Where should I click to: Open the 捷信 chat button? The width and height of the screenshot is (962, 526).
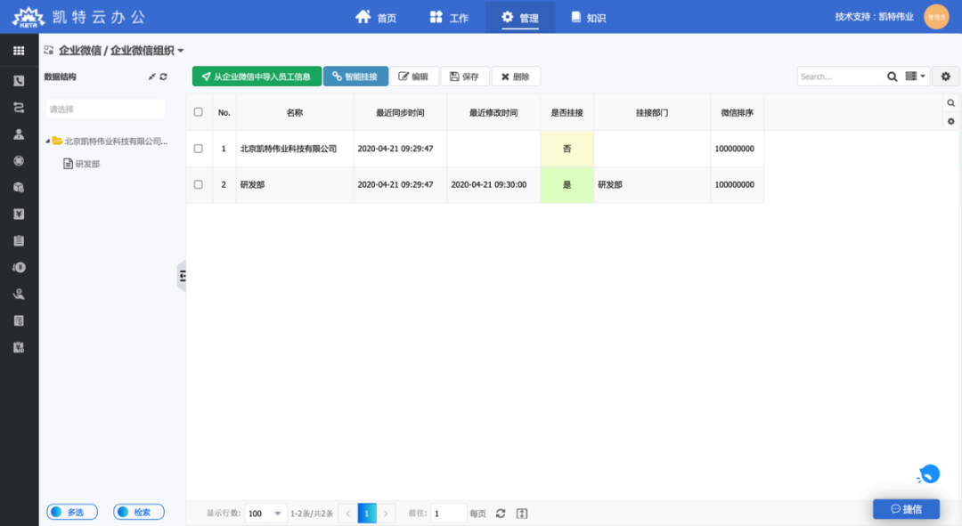pos(906,509)
